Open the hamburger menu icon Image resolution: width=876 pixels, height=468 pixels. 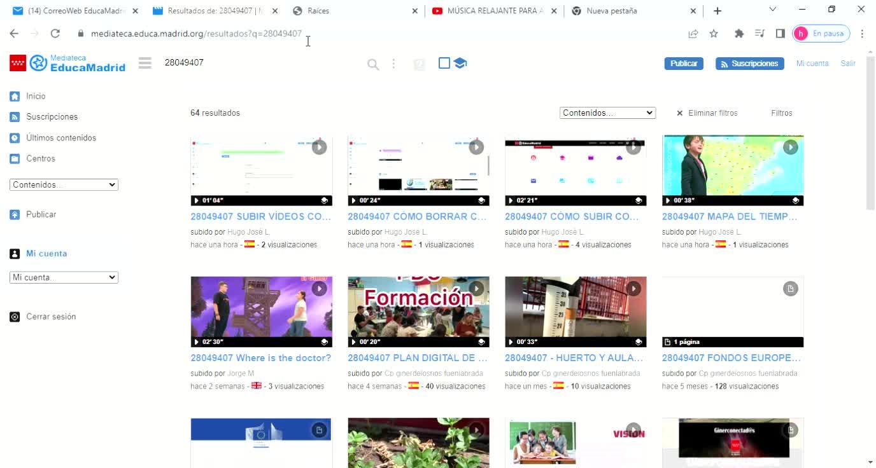[x=145, y=63]
